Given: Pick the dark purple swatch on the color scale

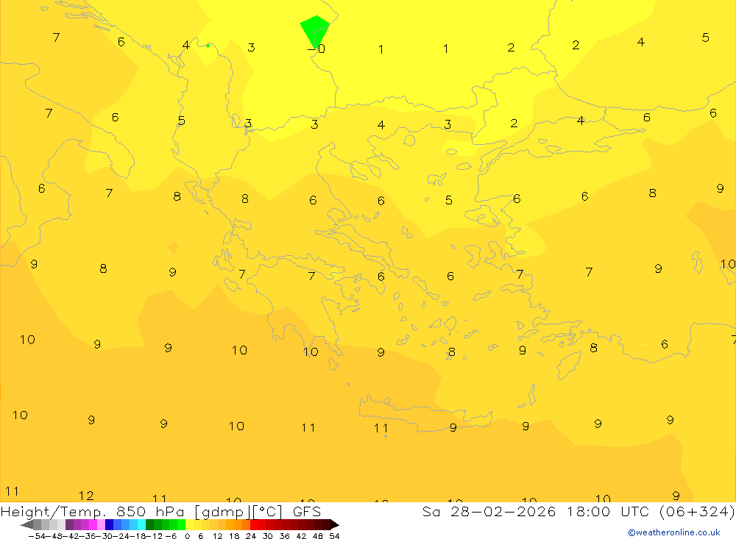Looking at the screenshot, I should tap(69, 524).
